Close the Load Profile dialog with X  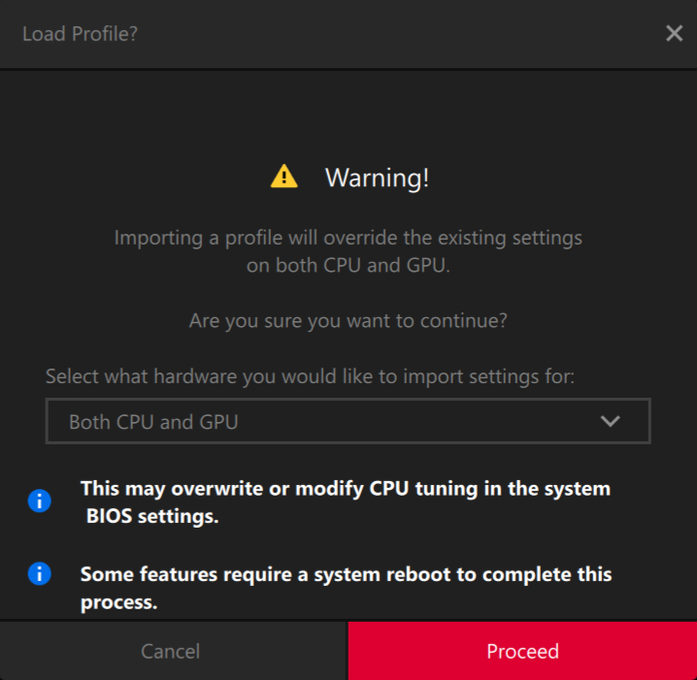(x=674, y=34)
